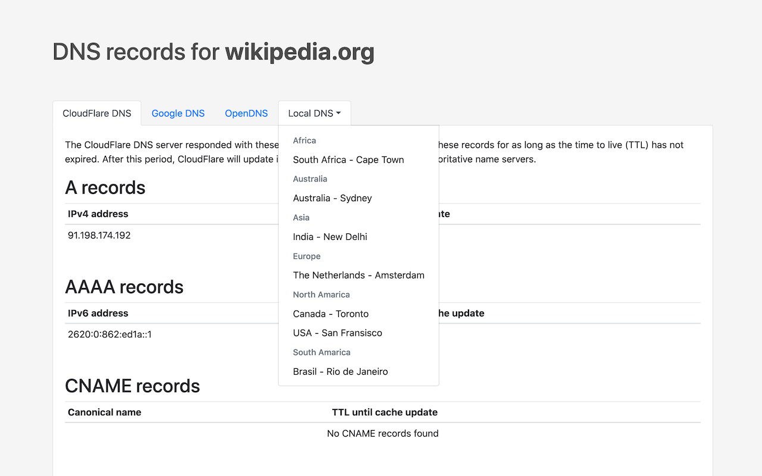Image resolution: width=762 pixels, height=476 pixels.
Task: Click the CNAME records heading
Action: 132,386
